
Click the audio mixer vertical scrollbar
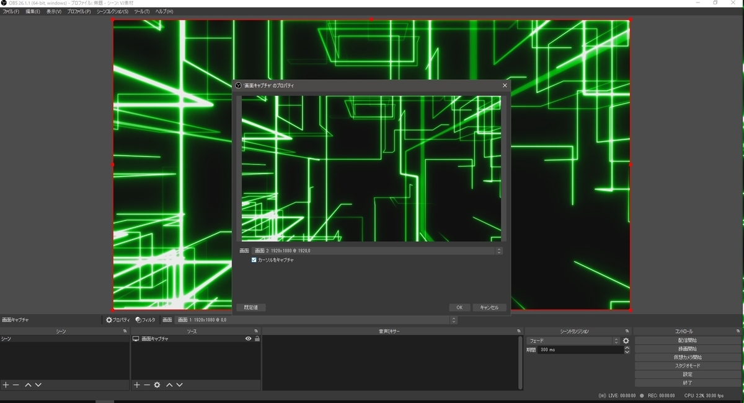(520, 363)
